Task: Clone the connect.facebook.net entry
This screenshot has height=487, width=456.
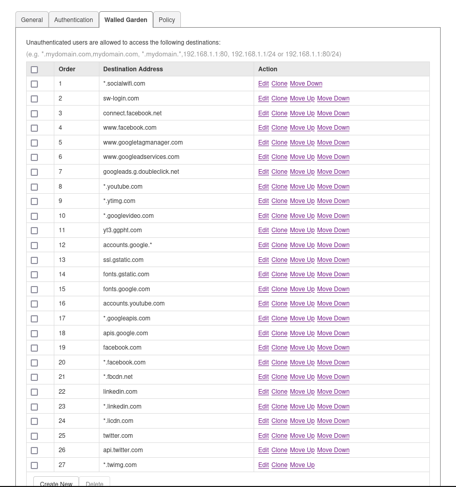Action: (279, 113)
